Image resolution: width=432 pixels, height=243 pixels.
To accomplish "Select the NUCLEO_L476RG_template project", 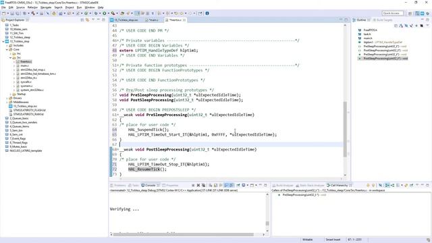I will 24,151.
